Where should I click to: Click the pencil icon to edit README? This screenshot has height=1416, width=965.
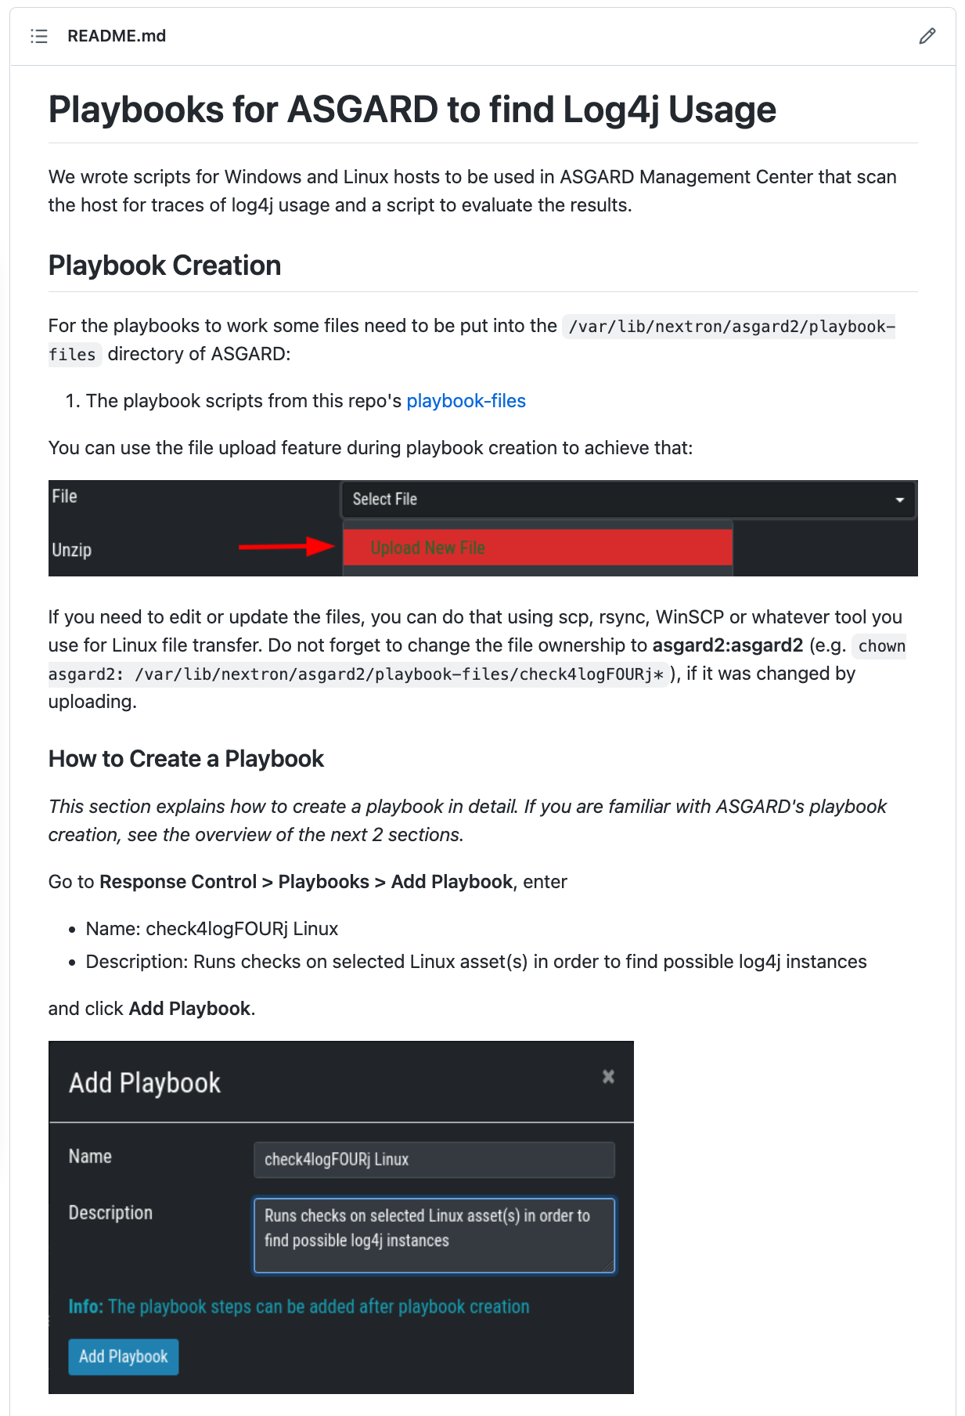click(x=927, y=36)
